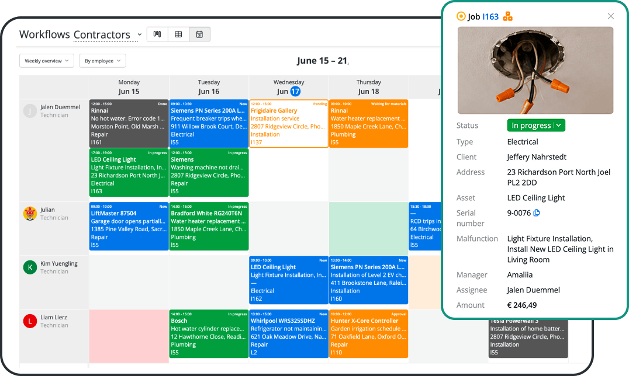The image size is (629, 376).
Task: Open the Siemens washing machine repair card
Action: 209,172
